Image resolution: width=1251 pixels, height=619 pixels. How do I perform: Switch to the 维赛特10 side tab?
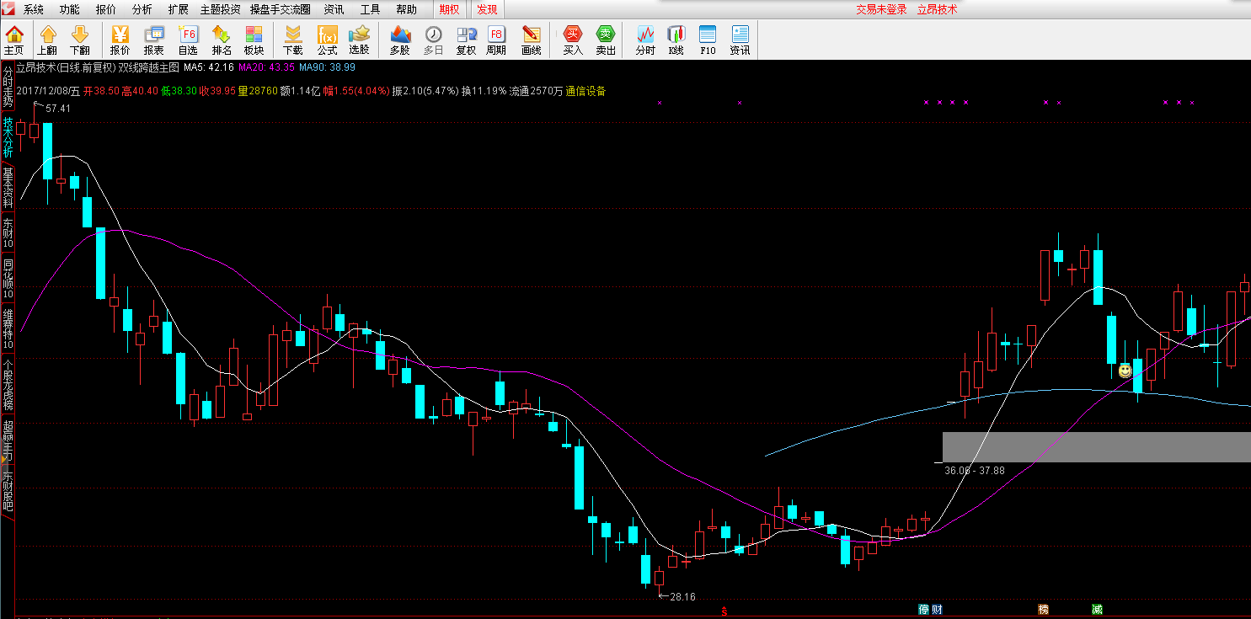tap(8, 328)
